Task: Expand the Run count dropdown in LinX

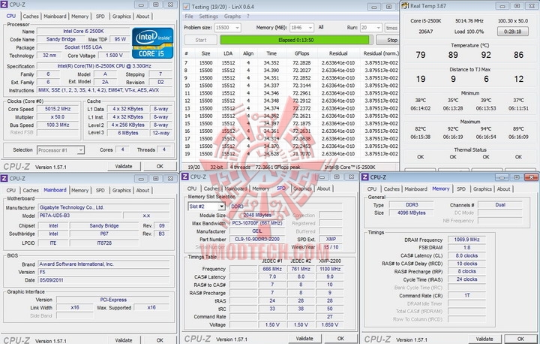Action: [378, 28]
